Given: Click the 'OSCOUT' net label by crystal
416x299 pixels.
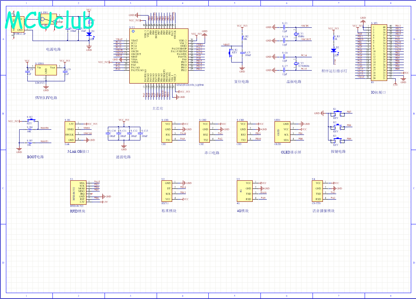Looking at the screenshot, I should point(306,39).
